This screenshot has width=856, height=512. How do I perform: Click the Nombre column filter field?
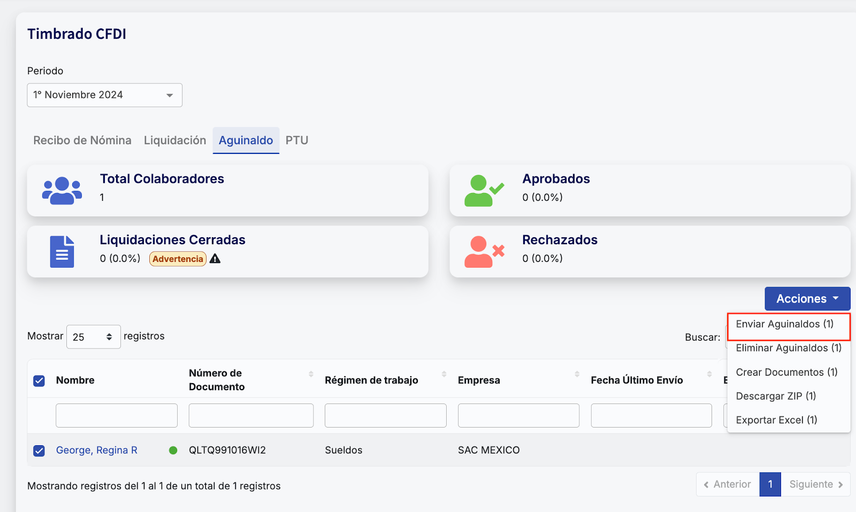coord(117,415)
